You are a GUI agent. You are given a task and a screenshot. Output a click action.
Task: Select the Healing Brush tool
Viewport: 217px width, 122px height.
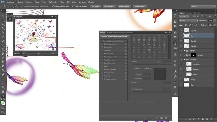coord(3,41)
